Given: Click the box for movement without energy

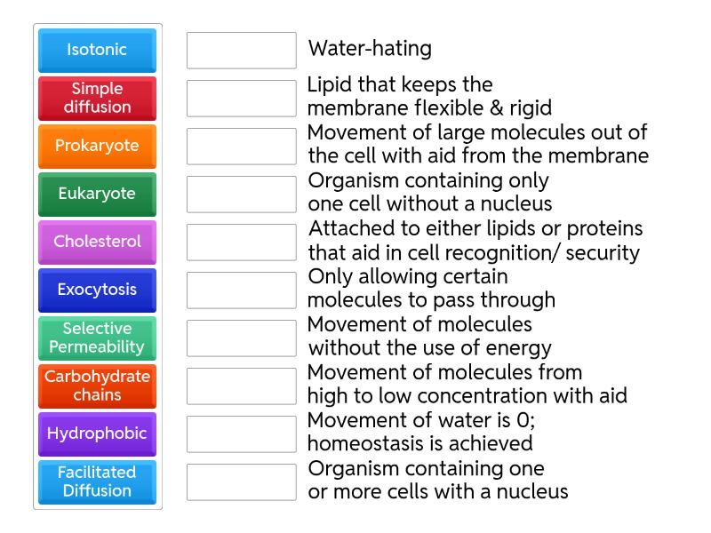Looking at the screenshot, I should [x=241, y=338].
